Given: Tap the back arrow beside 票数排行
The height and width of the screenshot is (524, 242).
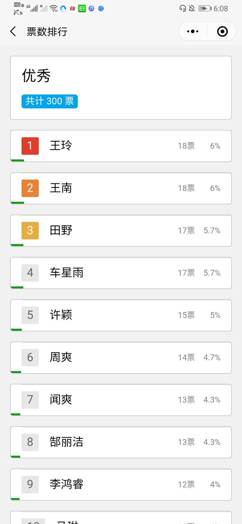Looking at the screenshot, I should pos(13,32).
